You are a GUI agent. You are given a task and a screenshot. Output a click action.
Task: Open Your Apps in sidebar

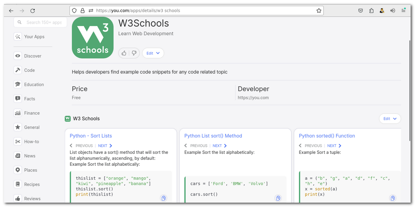pyautogui.click(x=29, y=37)
